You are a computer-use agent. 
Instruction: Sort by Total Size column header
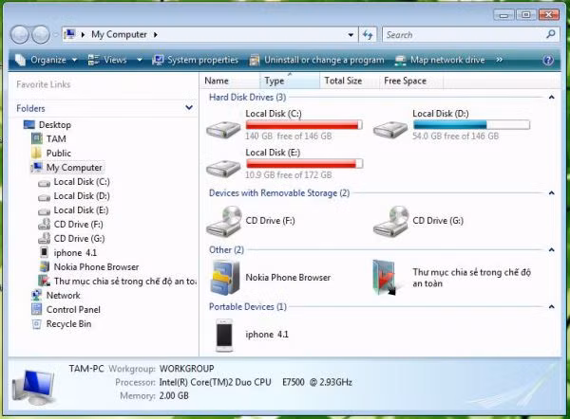click(x=343, y=81)
